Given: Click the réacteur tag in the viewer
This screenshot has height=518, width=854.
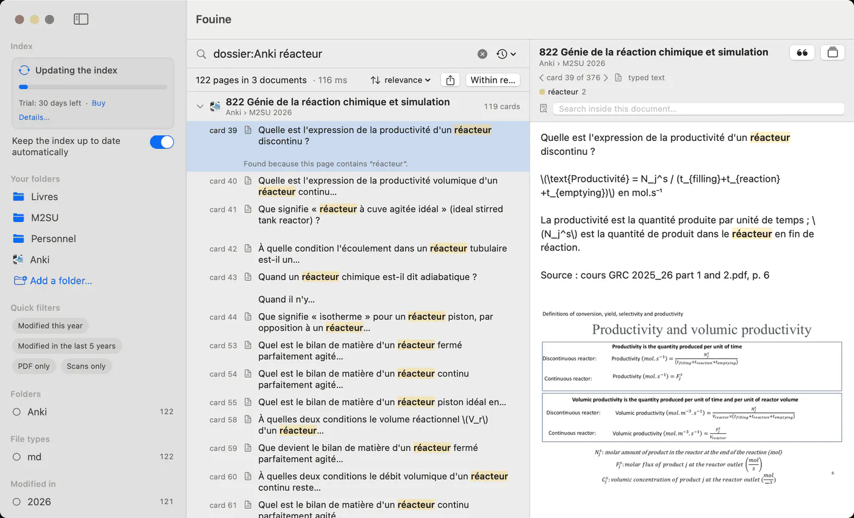Looking at the screenshot, I should click(562, 92).
